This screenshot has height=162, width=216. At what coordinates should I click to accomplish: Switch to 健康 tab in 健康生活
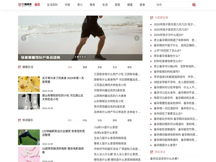point(85,67)
